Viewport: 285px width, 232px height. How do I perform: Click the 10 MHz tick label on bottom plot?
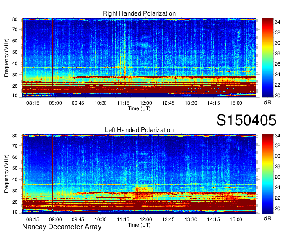(15, 212)
